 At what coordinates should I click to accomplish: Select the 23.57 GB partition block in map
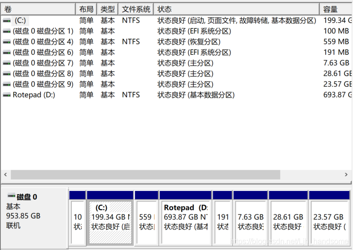tap(329, 218)
